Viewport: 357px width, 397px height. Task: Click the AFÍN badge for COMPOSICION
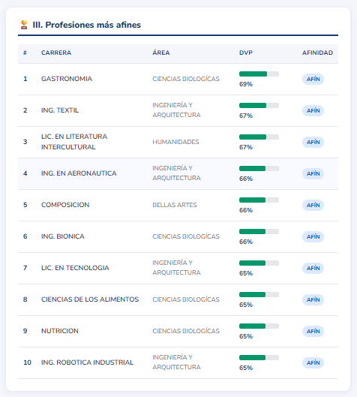313,206
